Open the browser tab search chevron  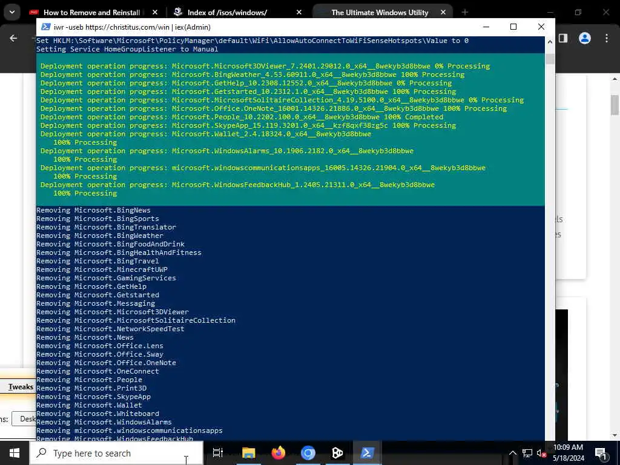12,12
